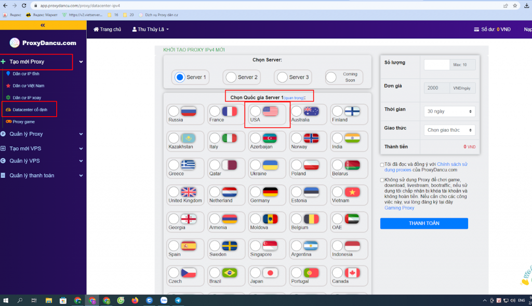The image size is (532, 306).
Task: Open Dân cư IP tĩnh menu item
Action: point(26,74)
